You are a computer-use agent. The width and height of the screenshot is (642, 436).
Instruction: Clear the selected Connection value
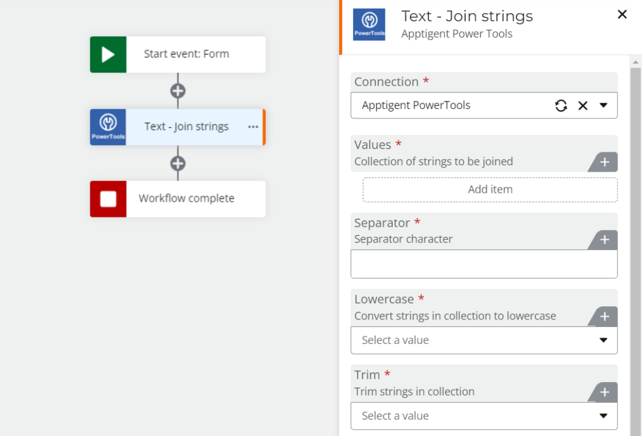(x=582, y=105)
